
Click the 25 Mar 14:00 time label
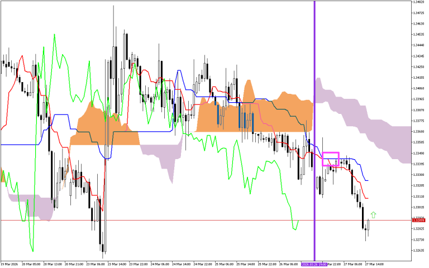click(246, 265)
